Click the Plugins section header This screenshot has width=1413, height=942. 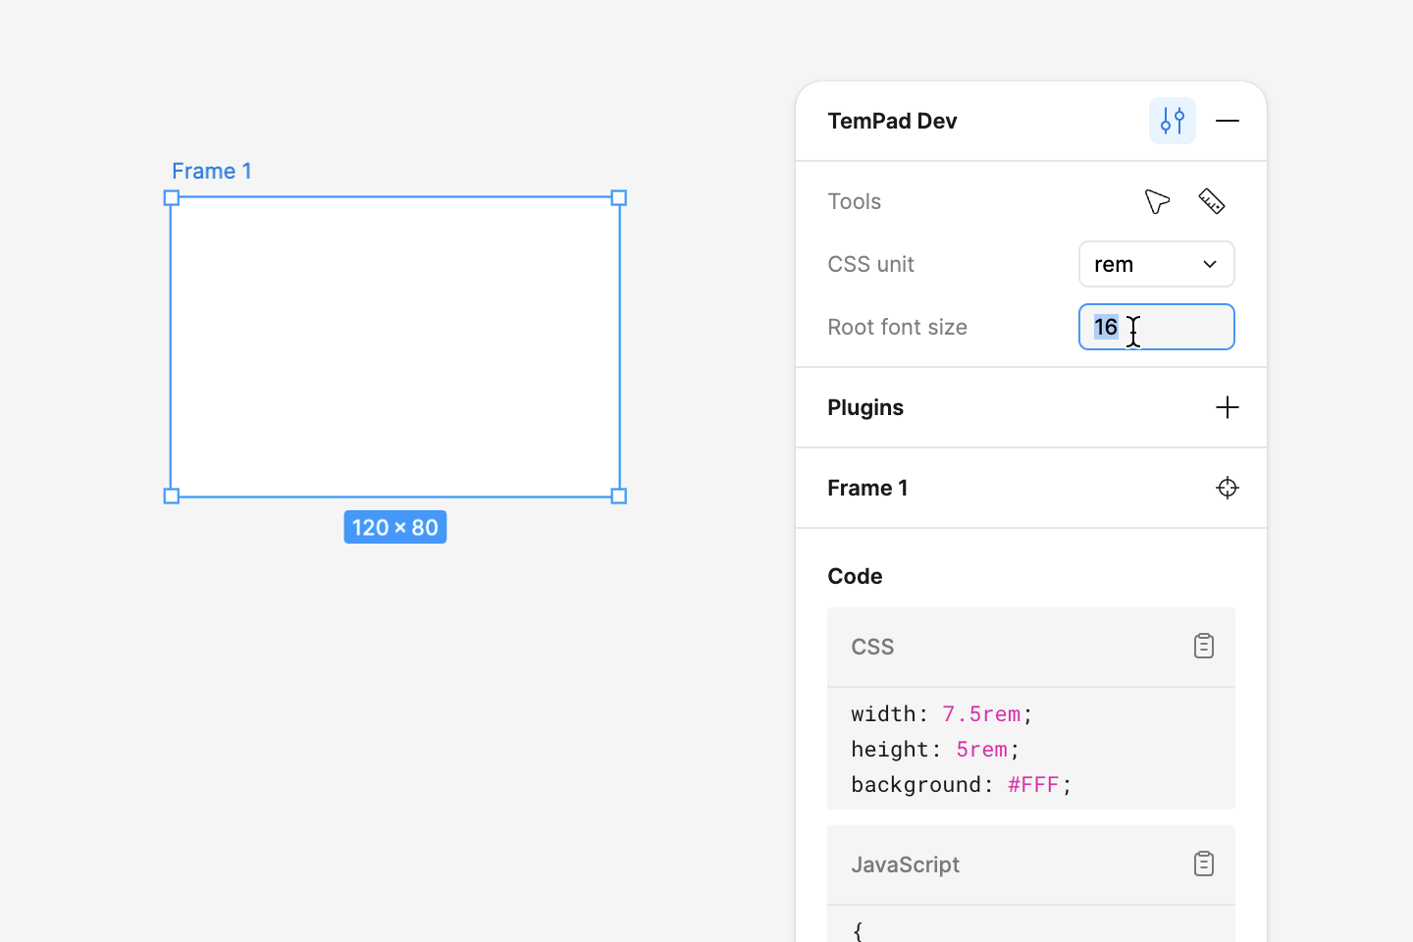[x=865, y=407]
